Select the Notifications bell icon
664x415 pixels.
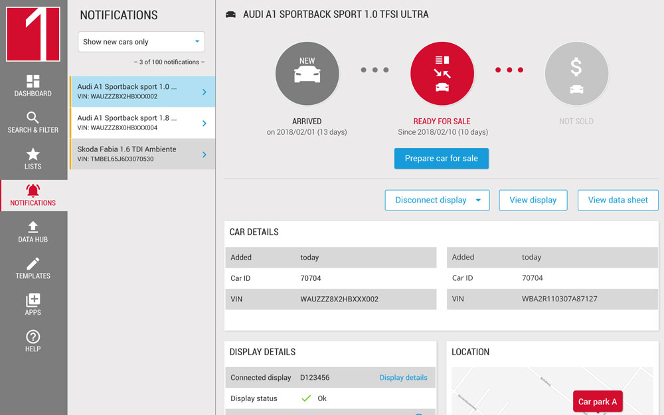pos(33,191)
